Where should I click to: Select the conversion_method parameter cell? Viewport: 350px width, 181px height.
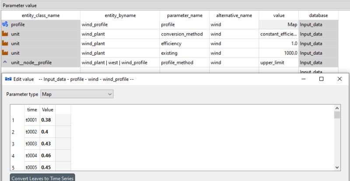[x=185, y=34]
